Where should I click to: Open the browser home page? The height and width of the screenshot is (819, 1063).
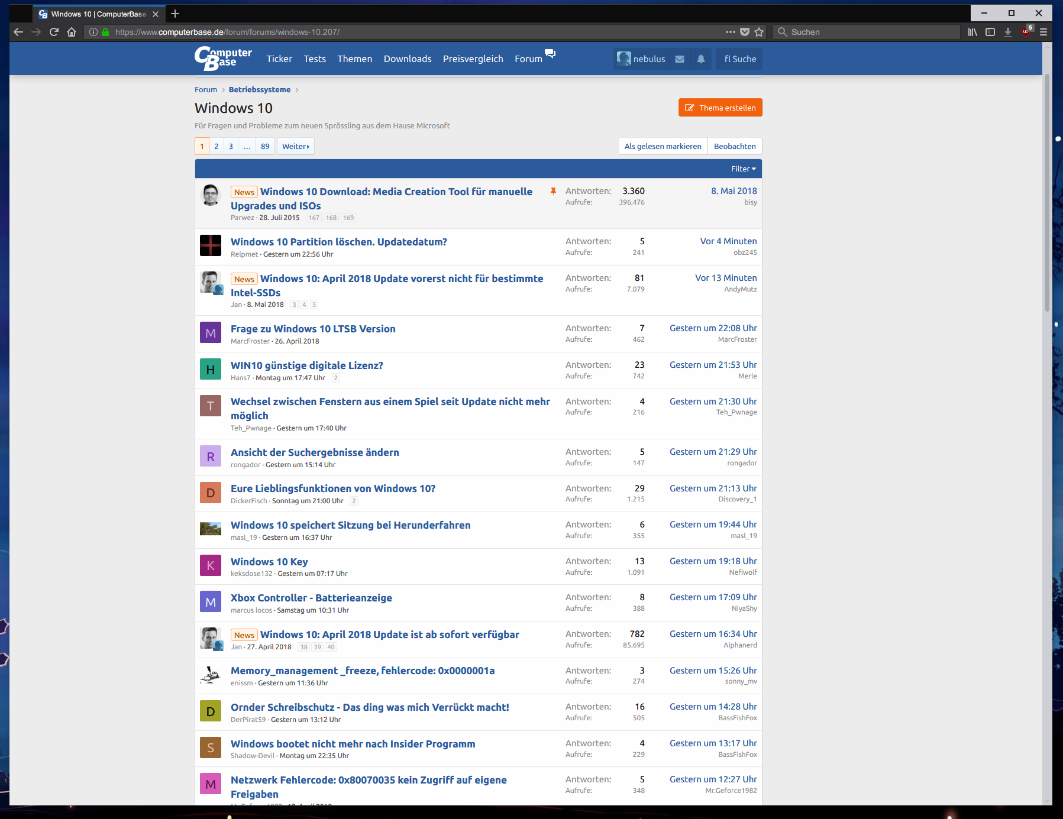point(72,32)
